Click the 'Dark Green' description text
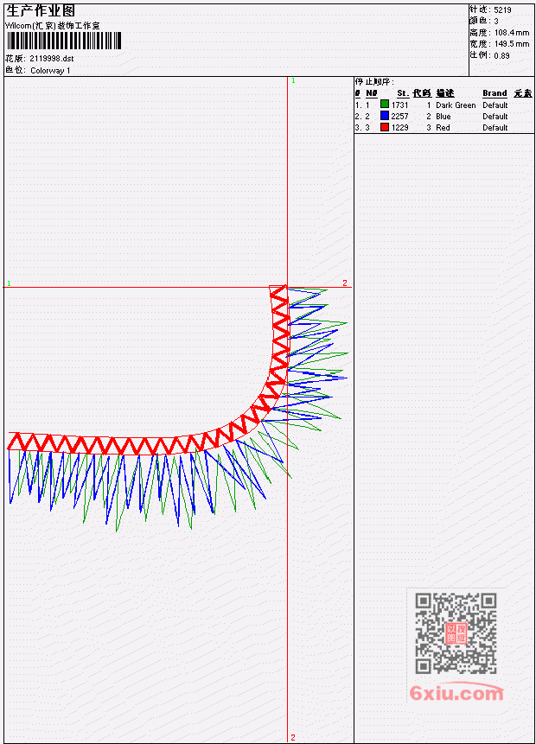 click(x=456, y=105)
